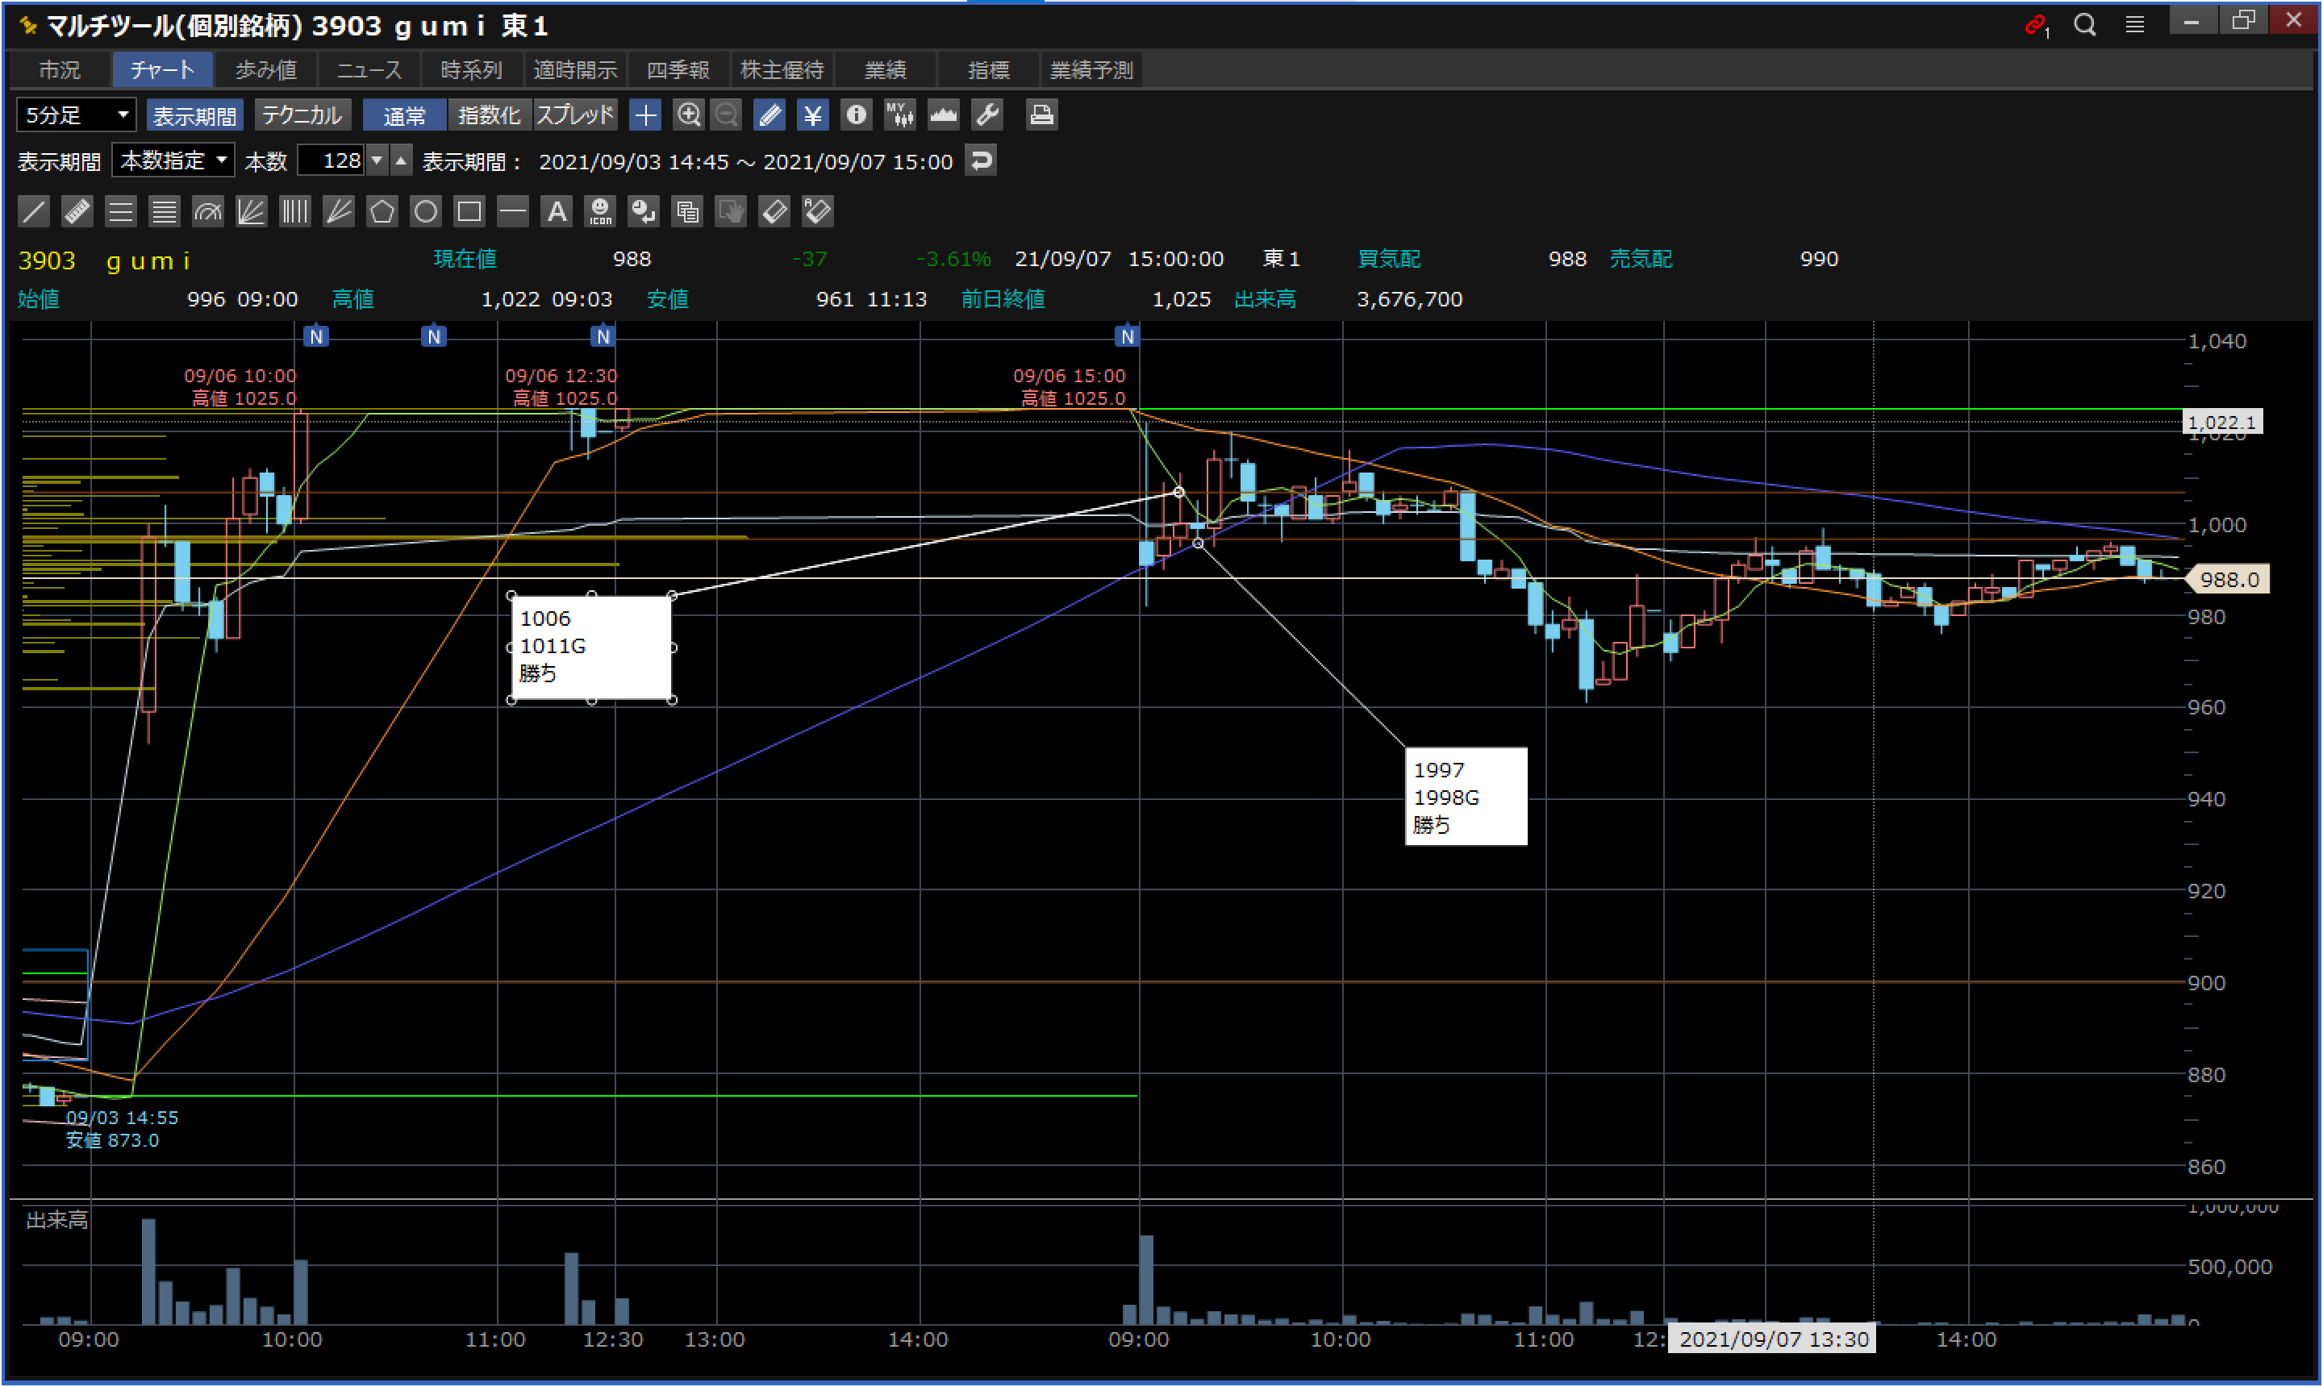Open the 四季報 tab

click(678, 70)
